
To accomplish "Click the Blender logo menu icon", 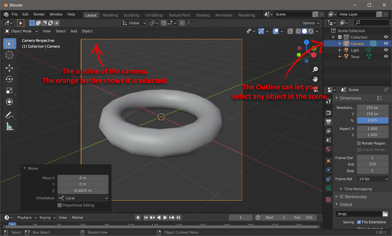I will pyautogui.click(x=6, y=14).
